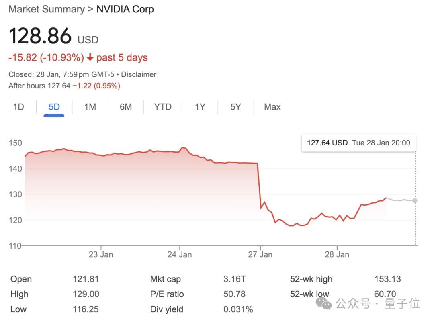
Task: Click the red down arrow icon
Action: (90, 57)
